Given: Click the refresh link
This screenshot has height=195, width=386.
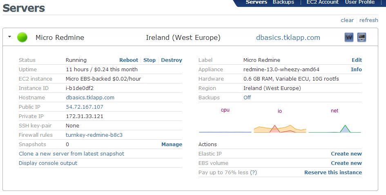Looking at the screenshot, I should coord(368,20).
